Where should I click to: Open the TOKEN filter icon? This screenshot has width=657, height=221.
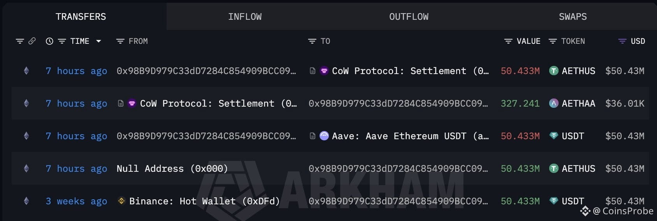pos(553,41)
